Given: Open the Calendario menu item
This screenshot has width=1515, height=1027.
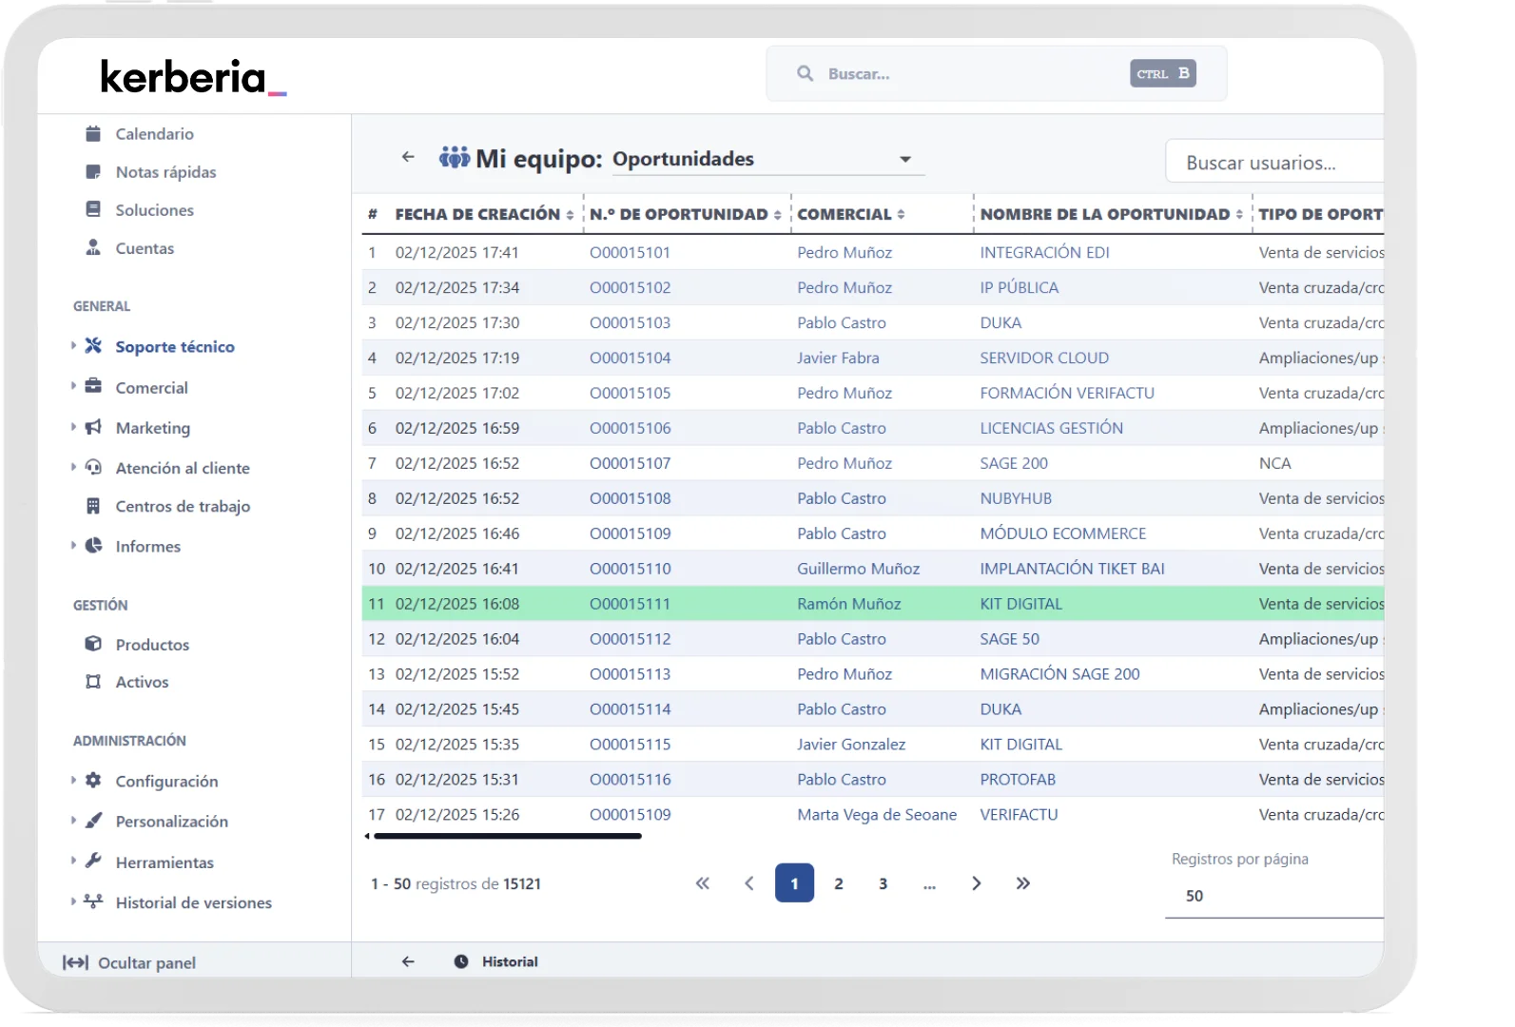Looking at the screenshot, I should (154, 134).
